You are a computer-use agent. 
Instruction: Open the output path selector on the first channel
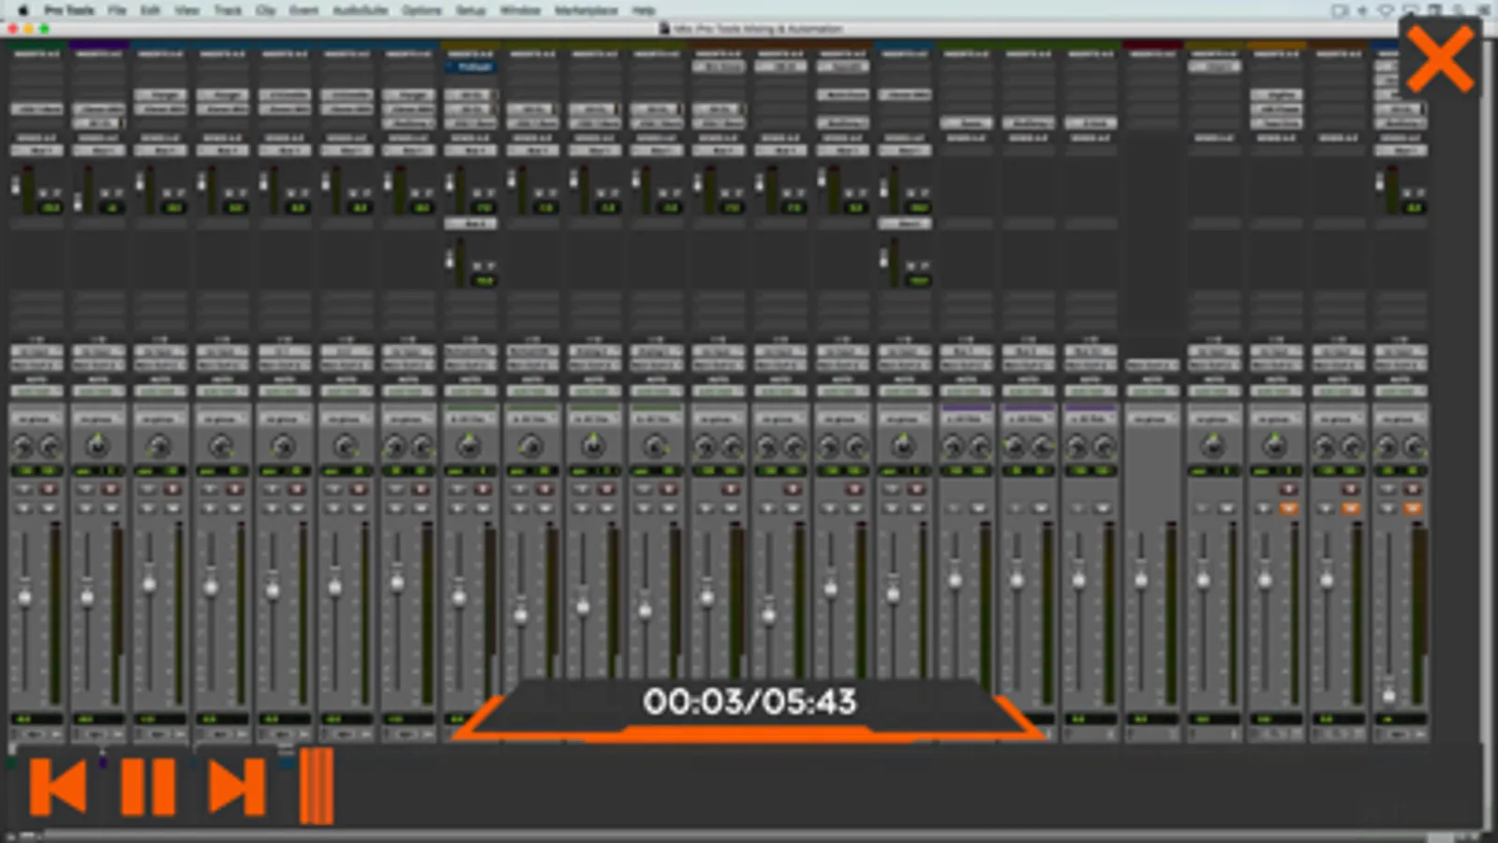(37, 365)
